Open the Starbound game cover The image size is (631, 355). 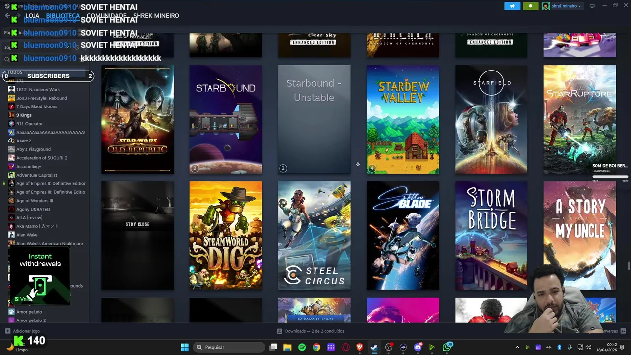click(226, 119)
